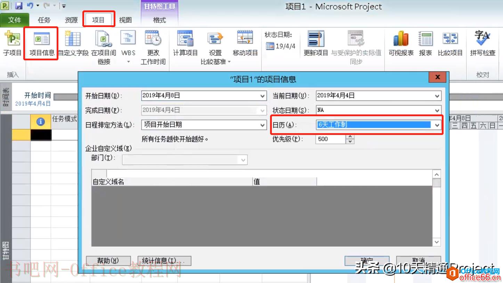This screenshot has height=283, width=503.
Task: Click the status date calendar icon
Action: (270, 46)
